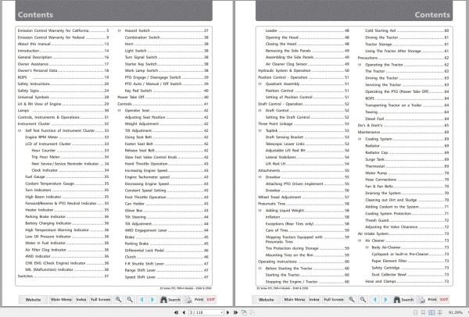Click the red EXIT button on left page
This screenshot has height=317, width=469.
coord(211,299)
